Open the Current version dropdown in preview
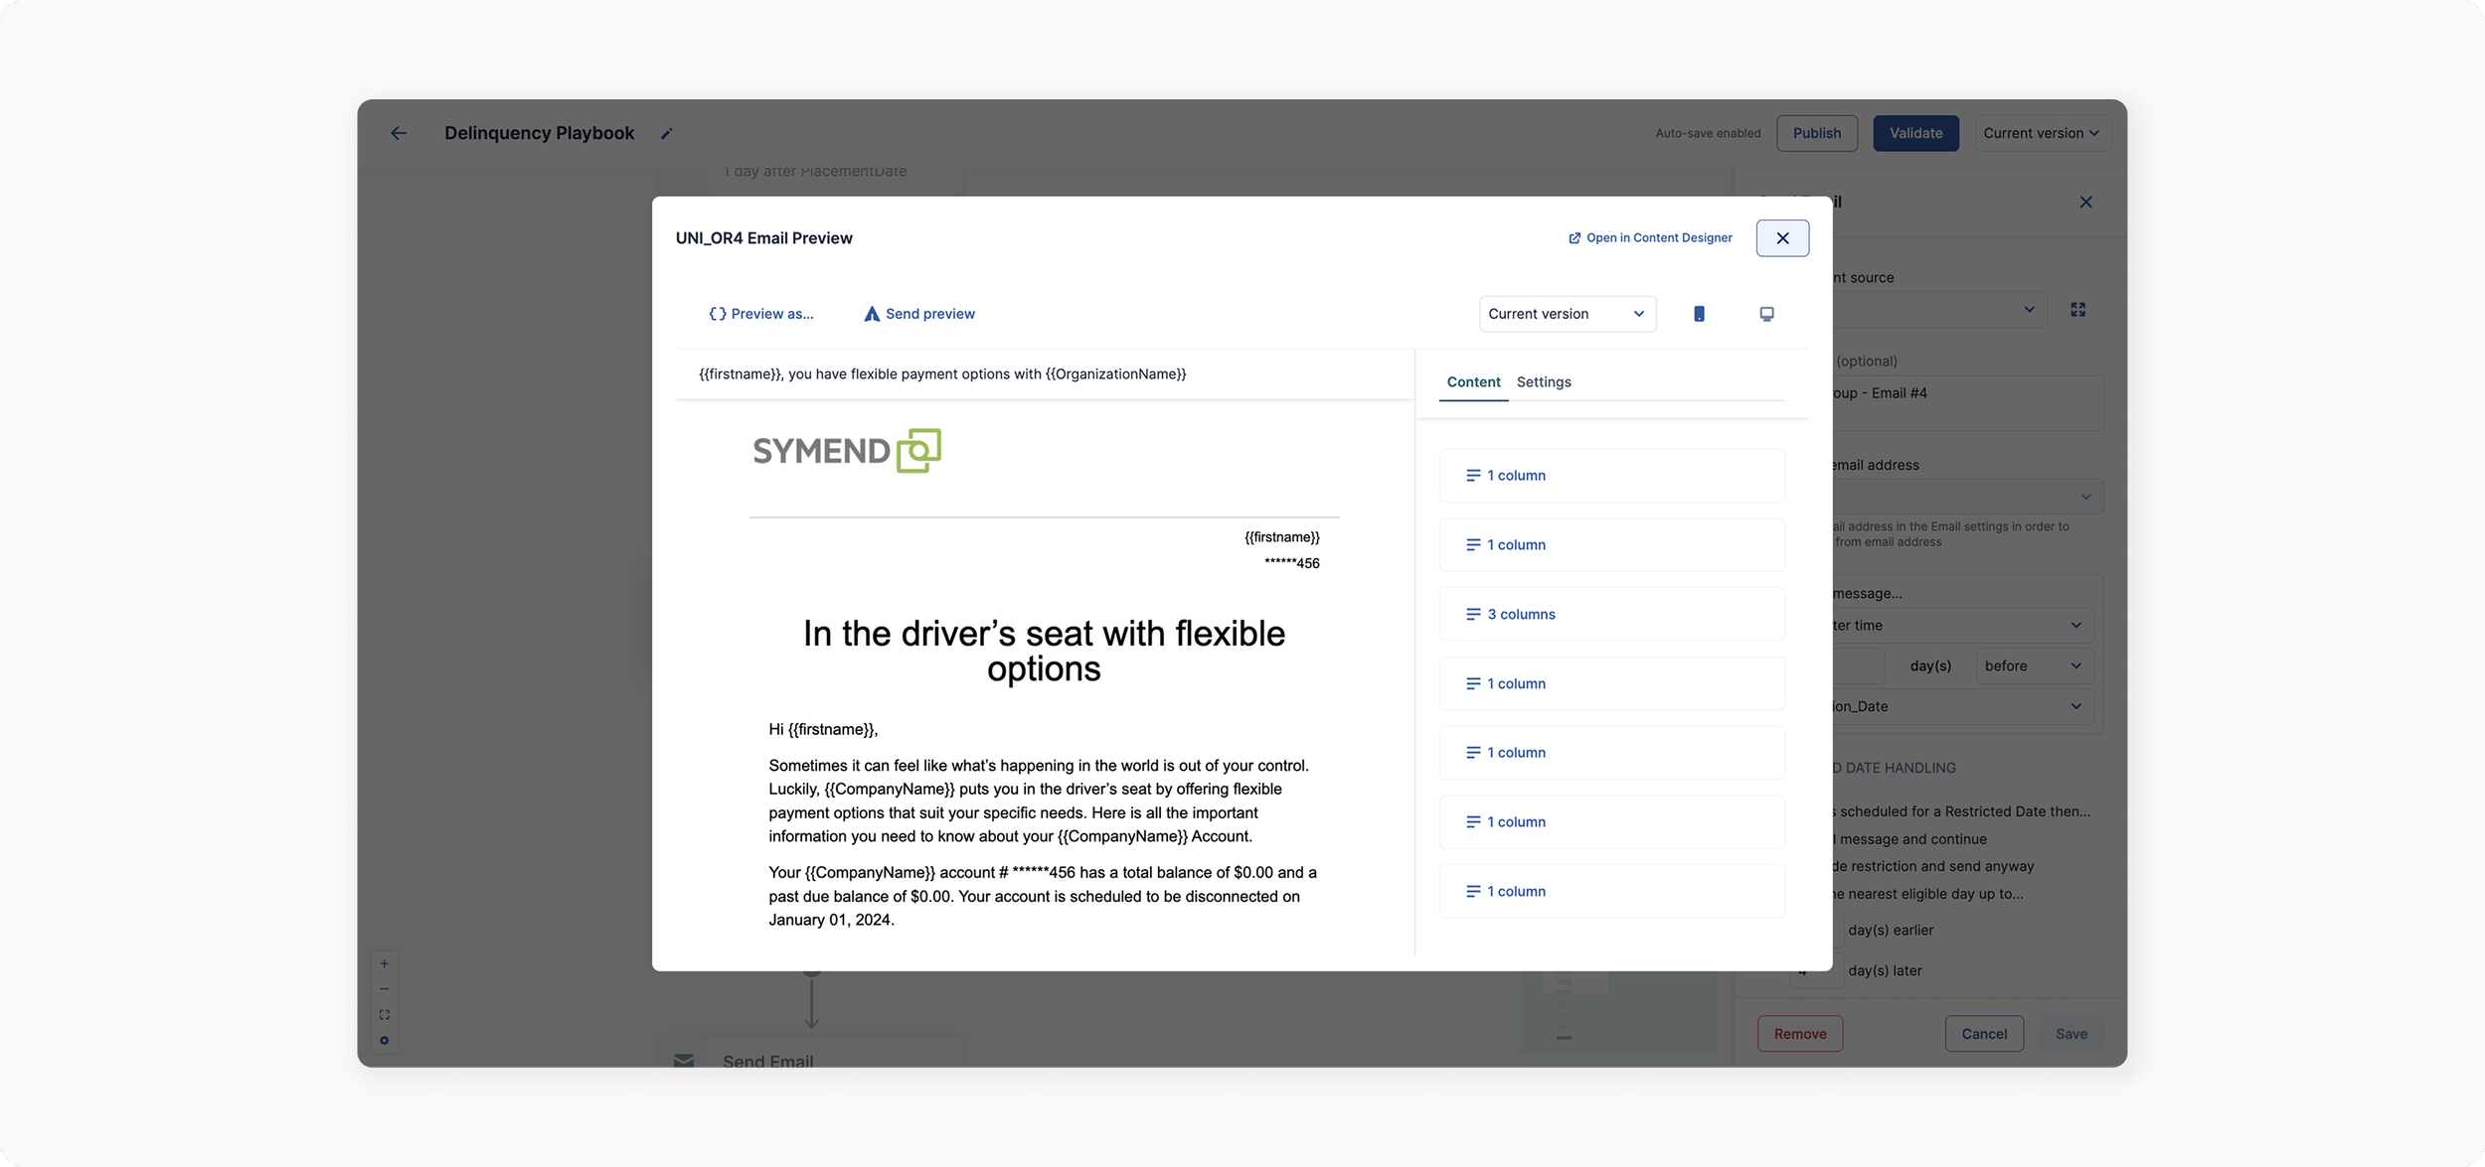Viewport: 2485px width, 1167px height. coord(1568,314)
